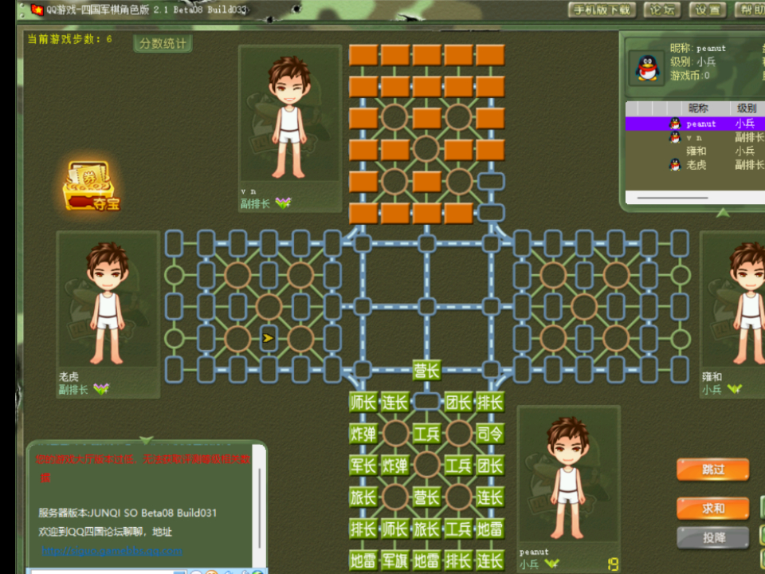Select the 雍和 row in the player list
The image size is (765, 574).
click(695, 151)
